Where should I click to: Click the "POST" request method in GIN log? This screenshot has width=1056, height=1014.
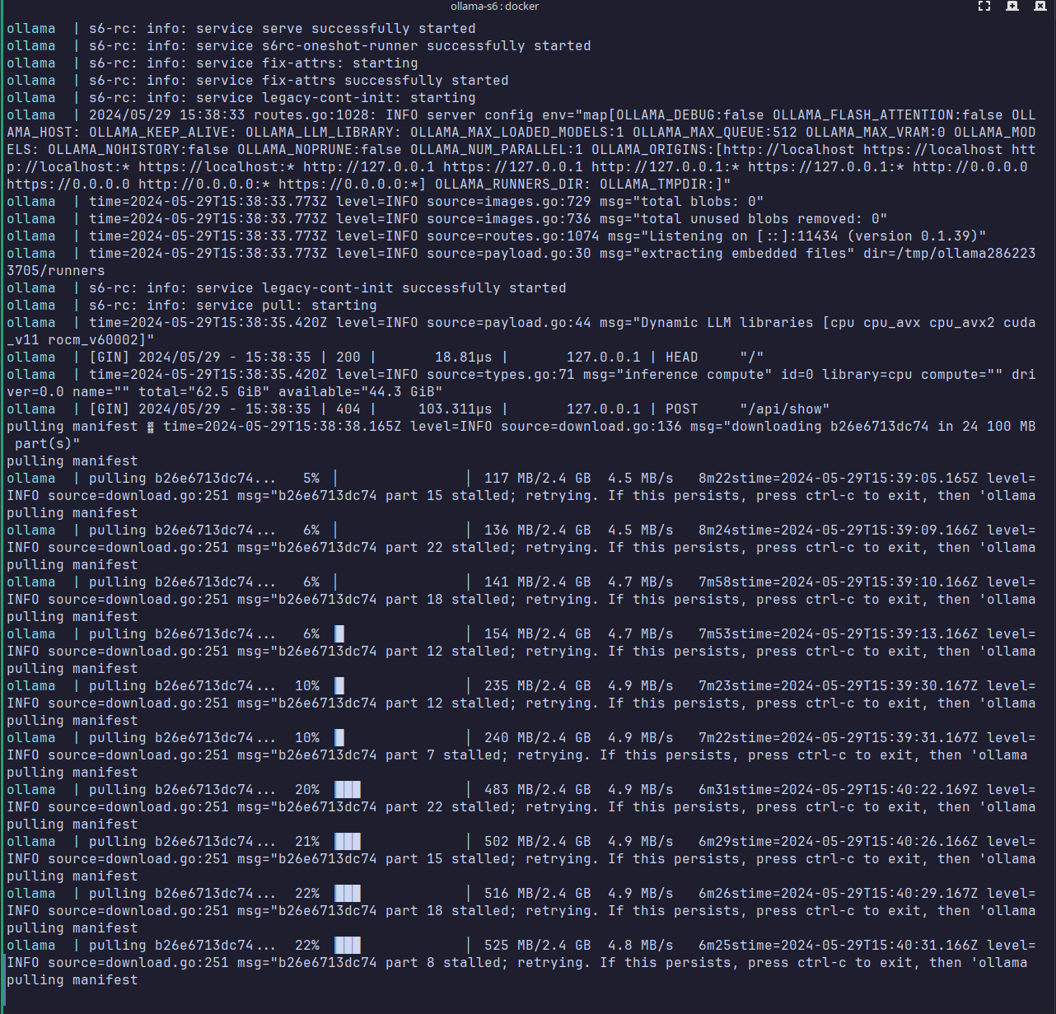pos(682,409)
